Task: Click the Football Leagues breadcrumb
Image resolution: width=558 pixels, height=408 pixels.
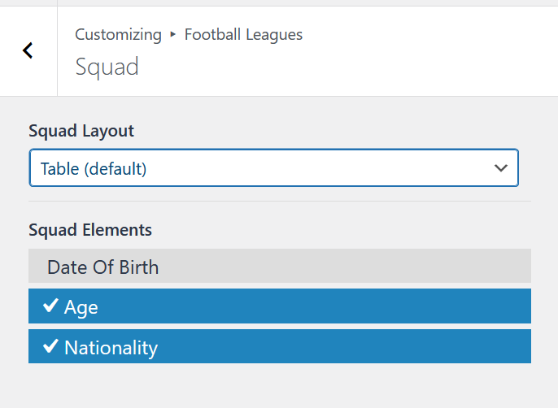Action: [243, 34]
